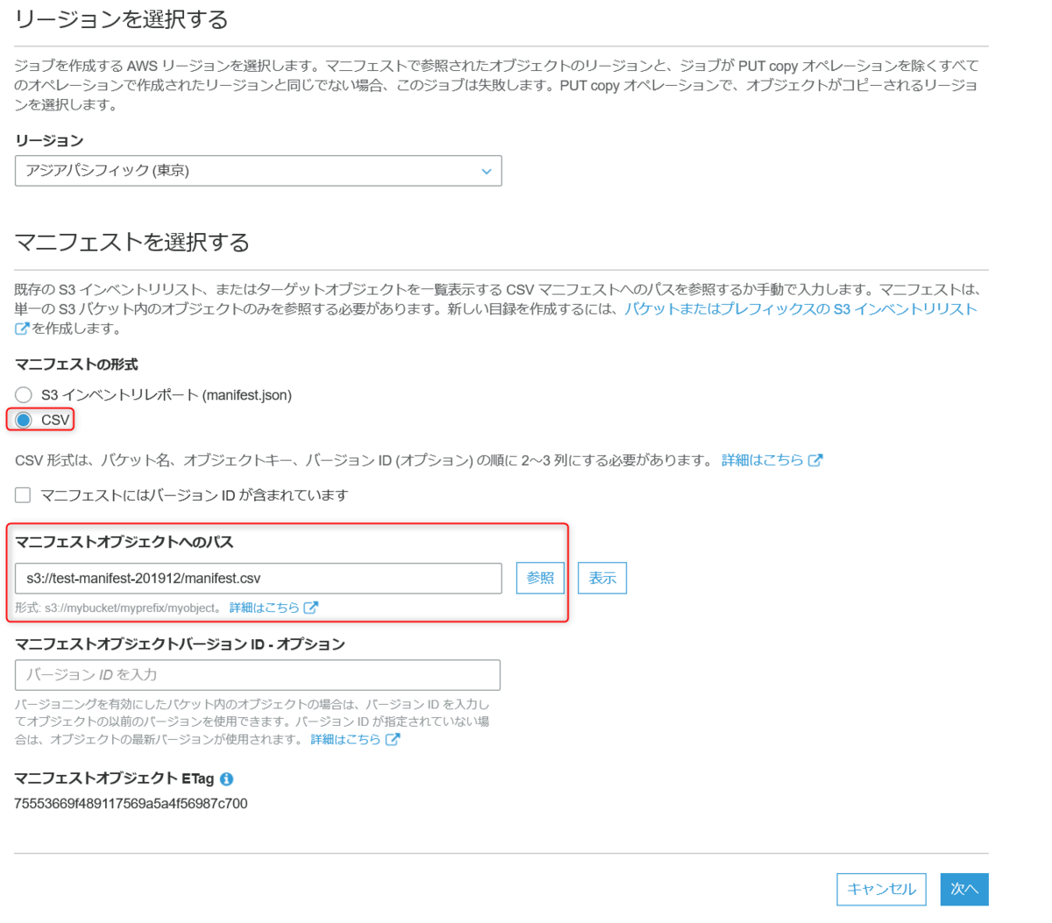Open the 詳細はこちら link under version ID description
Viewport: 1052px width, 923px height.
(345, 740)
